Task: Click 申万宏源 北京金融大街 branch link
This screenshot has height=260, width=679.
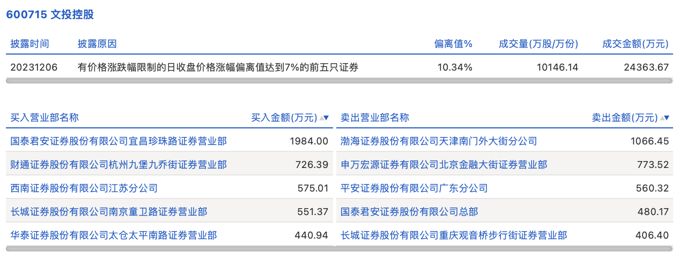Action: (444, 165)
